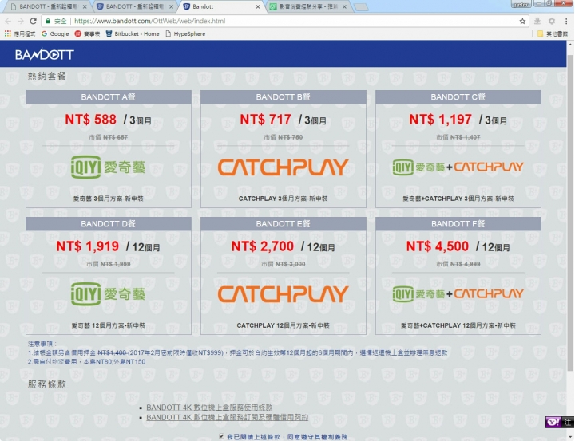Select the BANDOTT D餐 header
Screen dimensions: 575x441
pyautogui.click(x=109, y=223)
